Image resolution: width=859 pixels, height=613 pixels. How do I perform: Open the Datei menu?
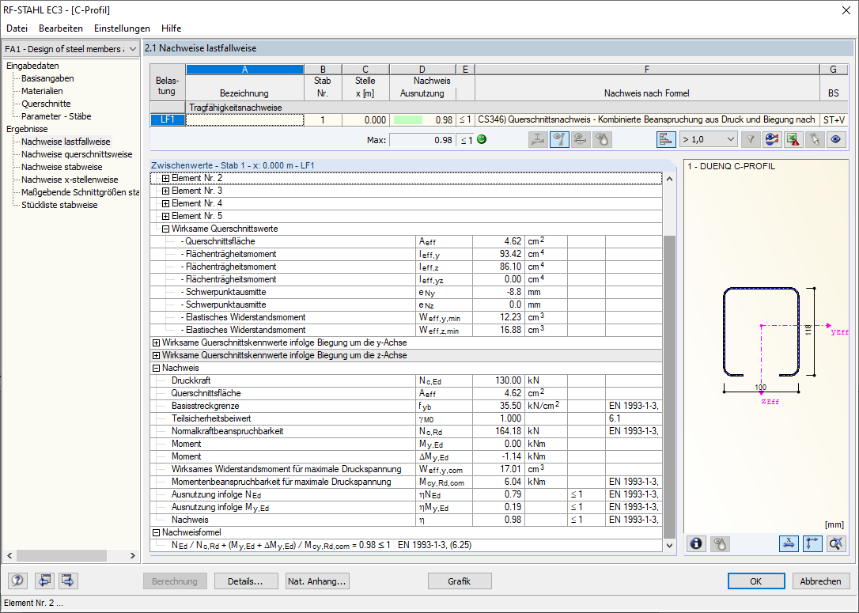(17, 28)
